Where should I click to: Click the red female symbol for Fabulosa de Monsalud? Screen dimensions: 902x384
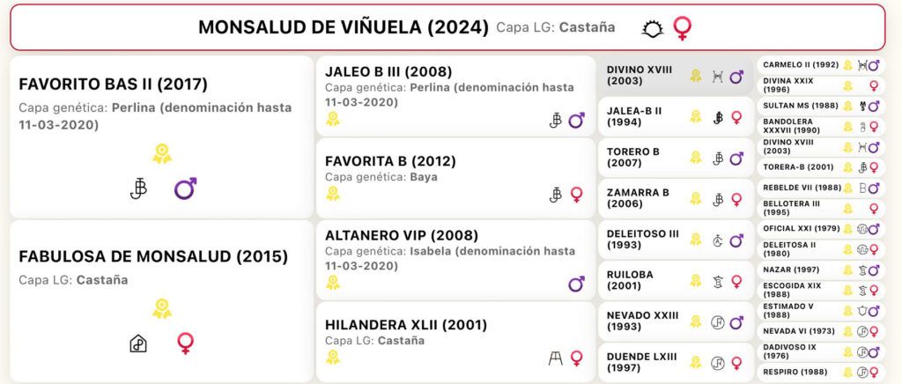(x=185, y=343)
